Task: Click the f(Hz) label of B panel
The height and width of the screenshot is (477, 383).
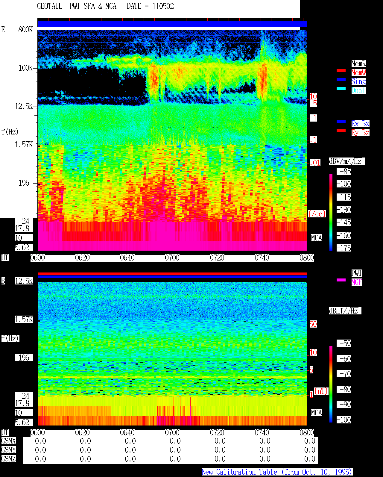Action: click(x=10, y=338)
